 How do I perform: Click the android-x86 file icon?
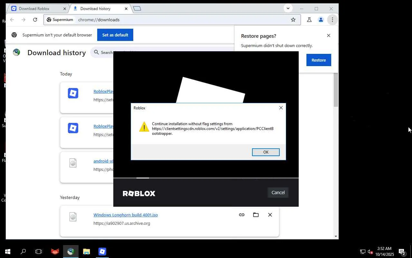pos(73,163)
